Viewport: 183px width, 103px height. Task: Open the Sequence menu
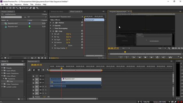(18, 5)
